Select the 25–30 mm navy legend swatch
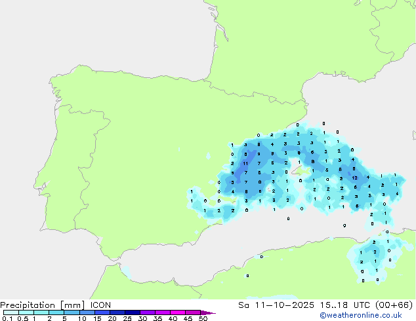Image resolution: width=416 pixels, height=321 pixels. (133, 312)
